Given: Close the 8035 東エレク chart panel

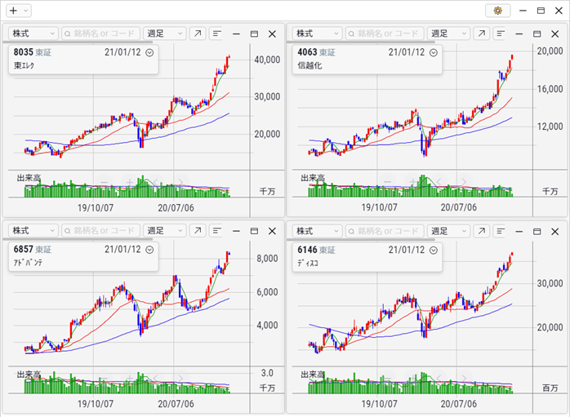Looking at the screenshot, I should click(x=272, y=33).
